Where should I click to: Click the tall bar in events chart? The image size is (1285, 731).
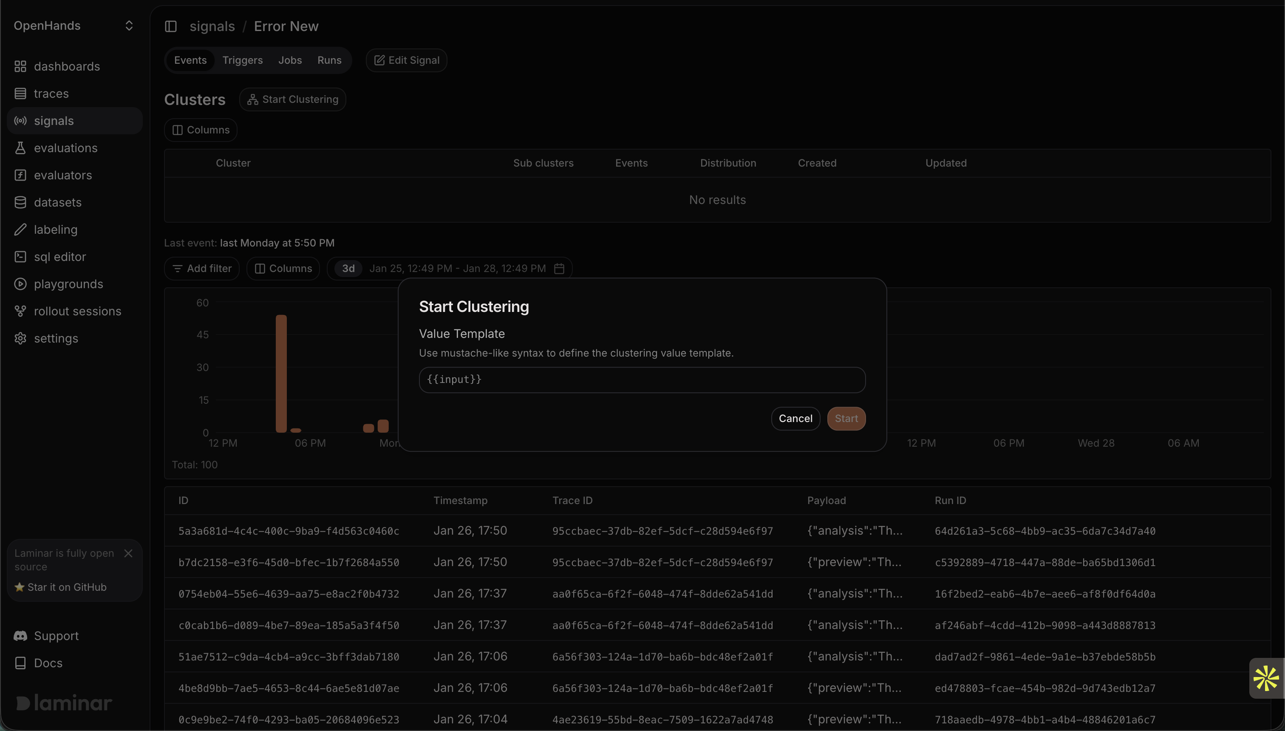(x=281, y=374)
